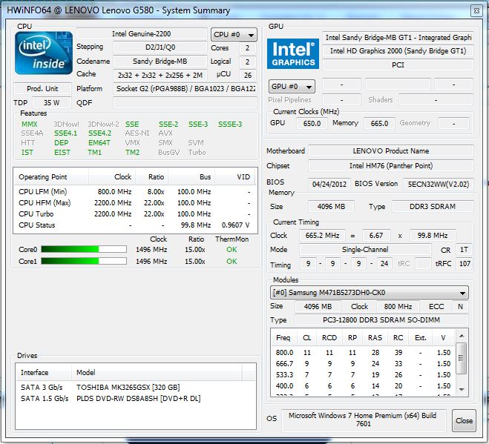Click the Cache 2x32 + 2x32 field

coord(160,75)
